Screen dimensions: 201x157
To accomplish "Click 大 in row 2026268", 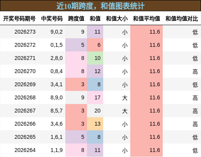I will [x=125, y=98].
